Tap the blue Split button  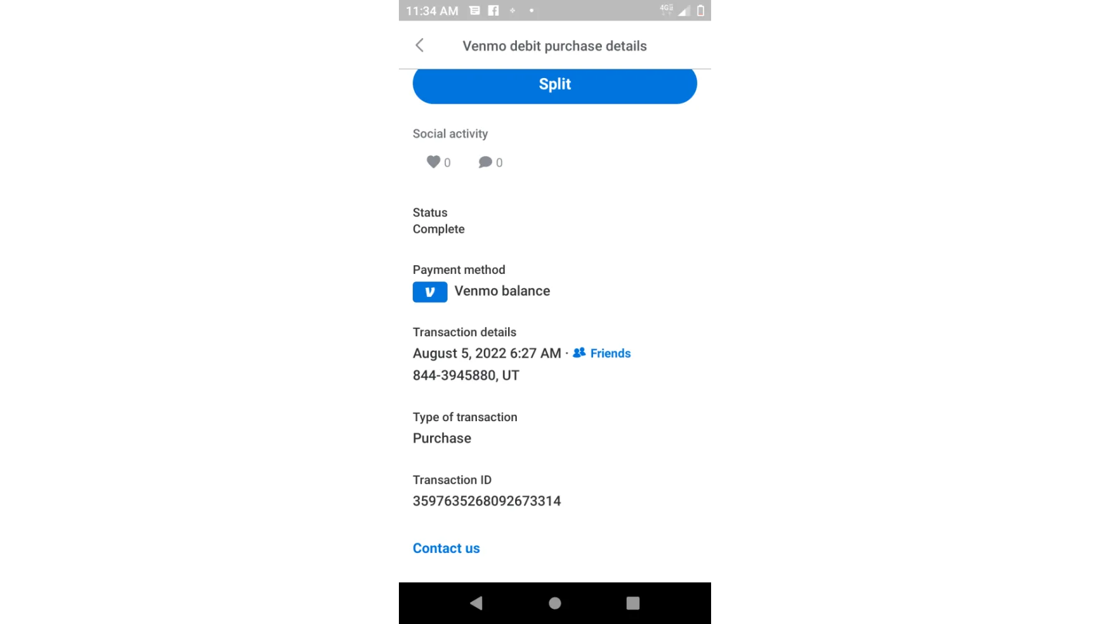click(x=554, y=85)
